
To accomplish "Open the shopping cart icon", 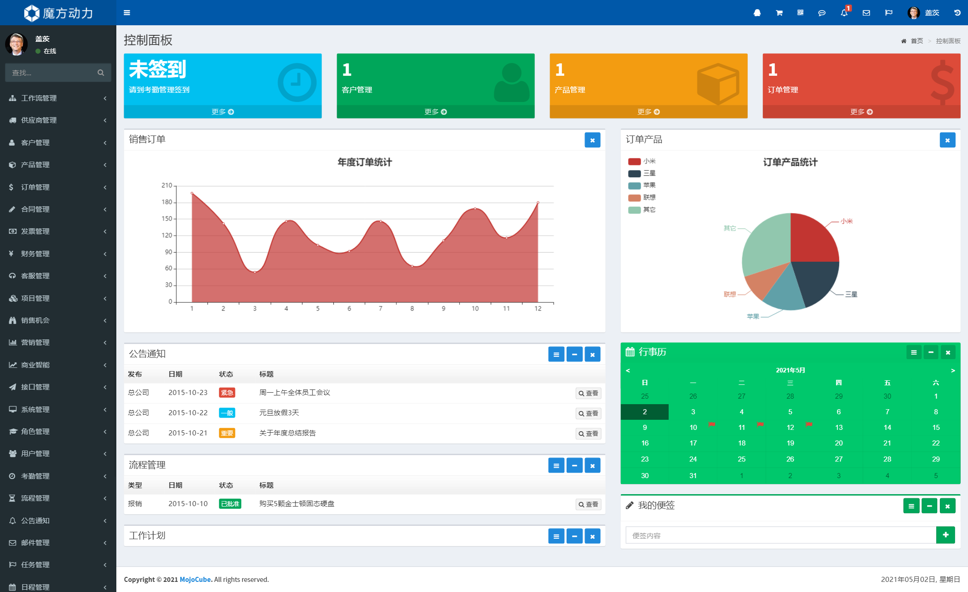I will (x=779, y=13).
